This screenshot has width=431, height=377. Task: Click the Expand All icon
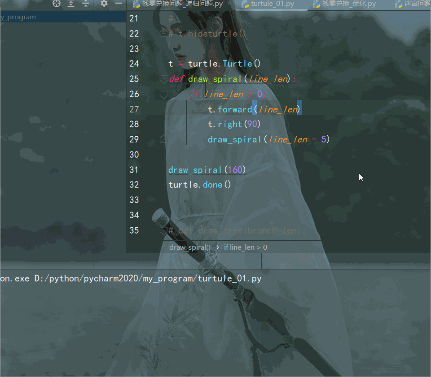click(x=71, y=3)
